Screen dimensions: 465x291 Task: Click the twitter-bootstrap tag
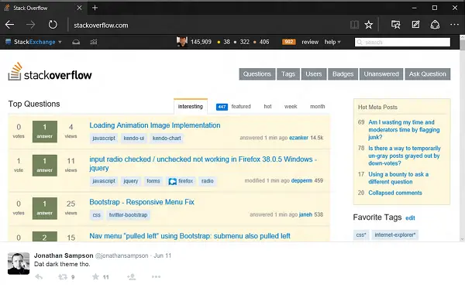(128, 215)
